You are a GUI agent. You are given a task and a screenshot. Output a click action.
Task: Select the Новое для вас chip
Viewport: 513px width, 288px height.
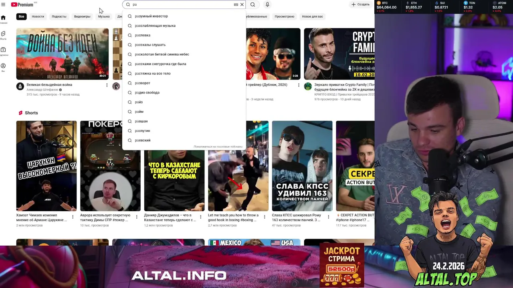[312, 16]
